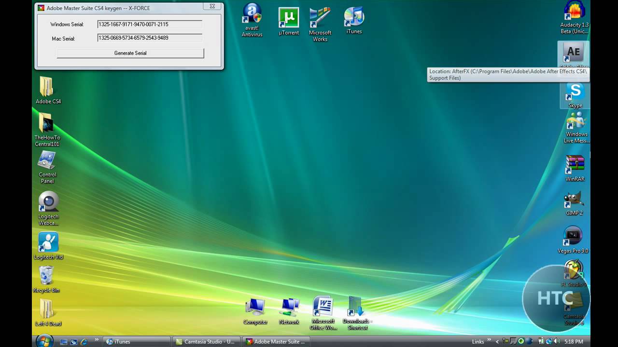Open the Left 4 Dead folder
Image resolution: width=618 pixels, height=347 pixels.
point(47,312)
